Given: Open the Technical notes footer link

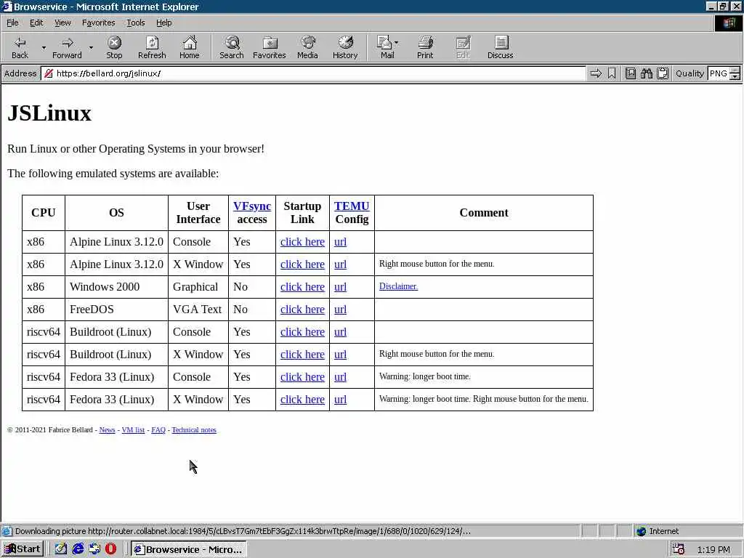Looking at the screenshot, I should [193, 430].
